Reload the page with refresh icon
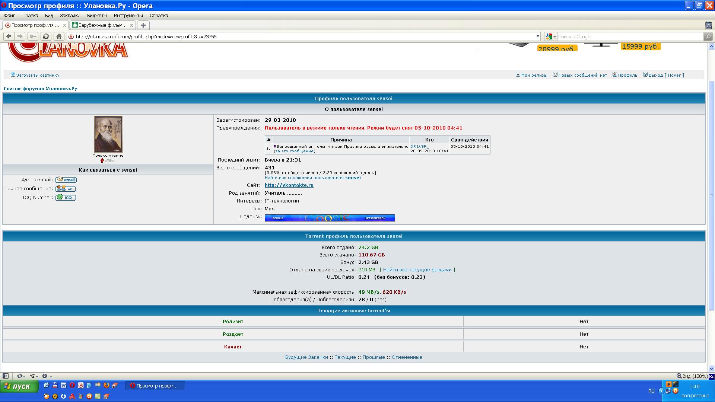The image size is (715, 402). coord(45,36)
